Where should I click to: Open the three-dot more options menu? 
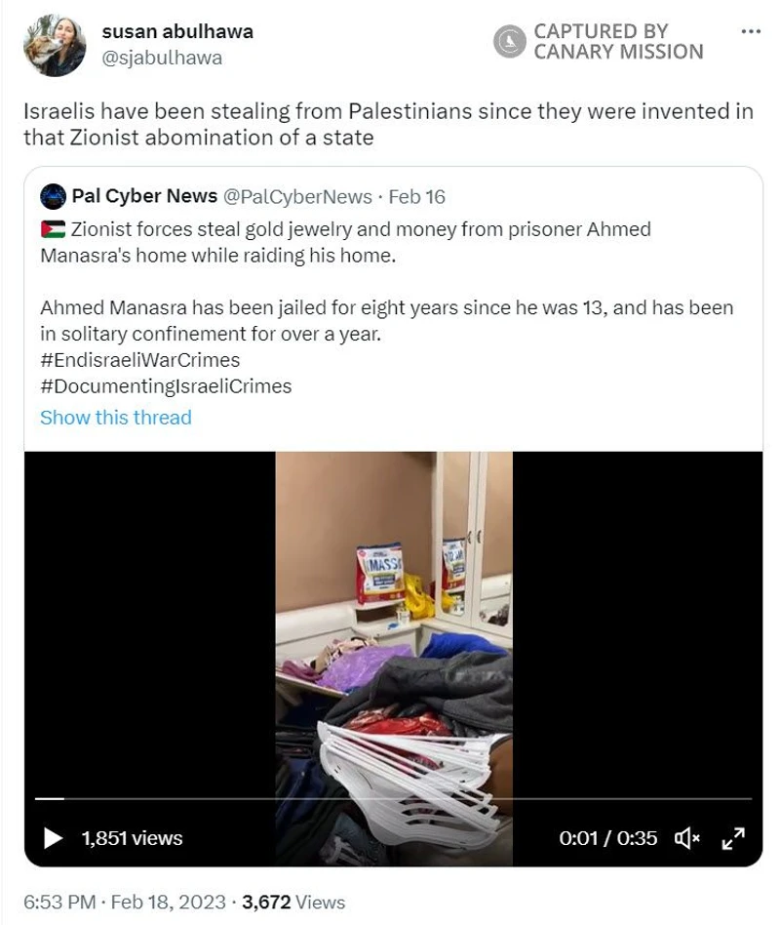750,31
